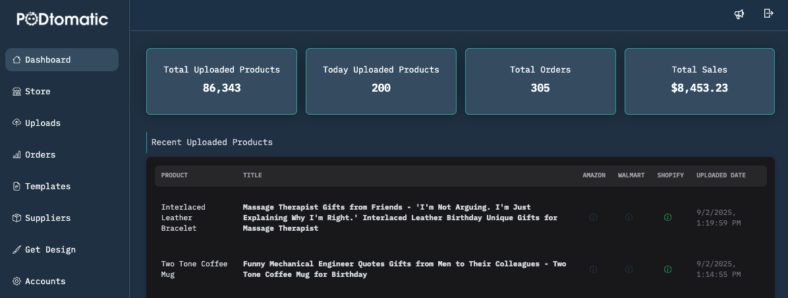Click Walmart status icon for Coffee Mug row
This screenshot has height=298, width=788.
[629, 270]
